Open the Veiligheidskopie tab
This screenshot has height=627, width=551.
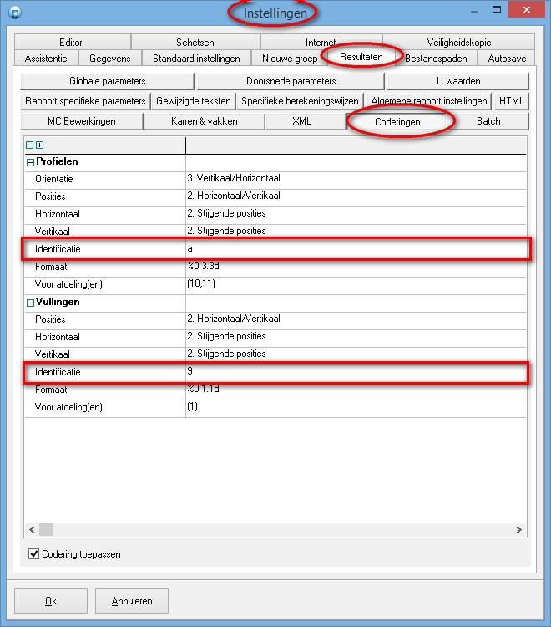(x=459, y=43)
